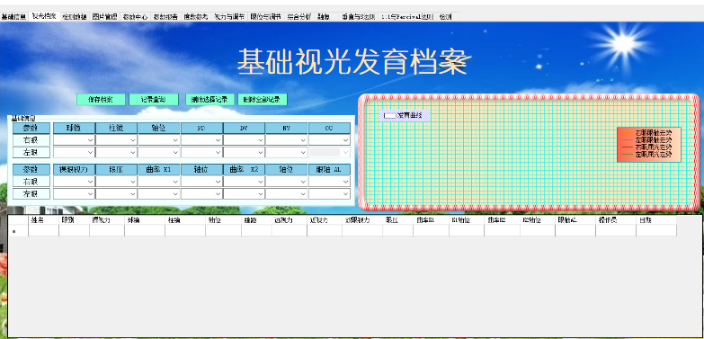Click the 操作员 grid column header

click(x=616, y=220)
